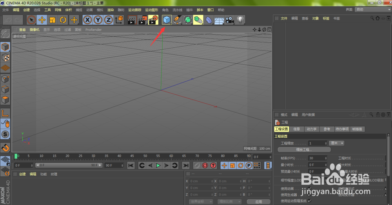Screen dimensions: 392x205
Task: Toggle X axis lock
Action: [x=87, y=20]
